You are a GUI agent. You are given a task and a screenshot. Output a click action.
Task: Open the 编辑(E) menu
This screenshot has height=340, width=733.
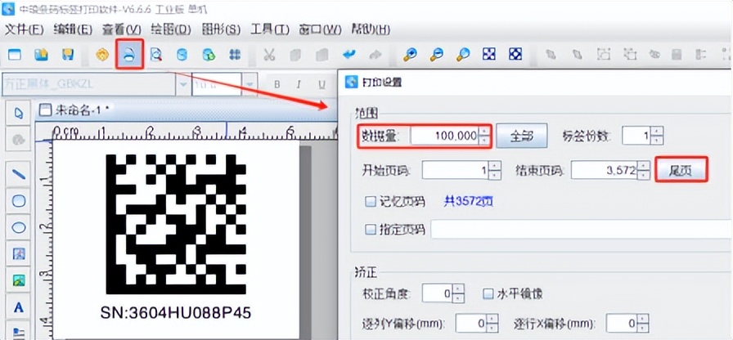73,29
